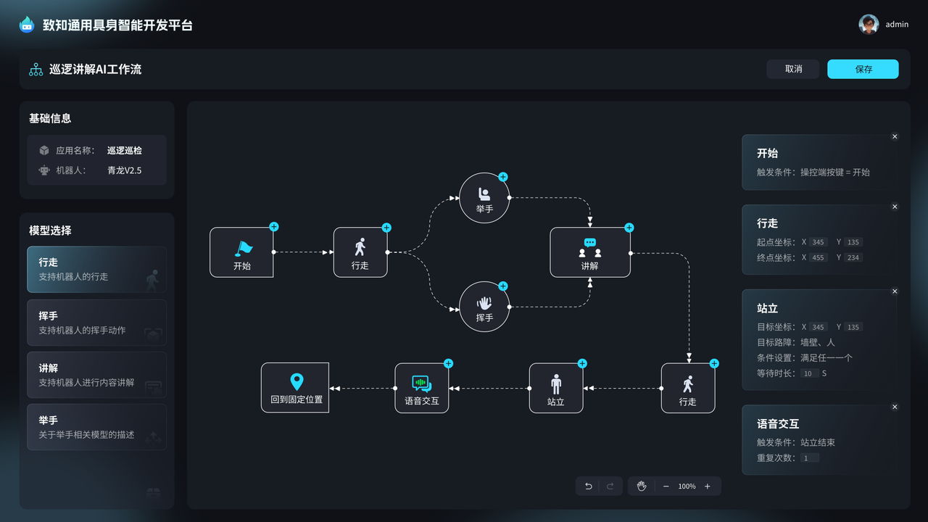The width and height of the screenshot is (928, 522).
Task: Select the 站立 node on canvas
Action: pos(556,388)
